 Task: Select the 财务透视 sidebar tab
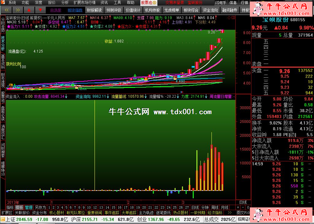3,81
